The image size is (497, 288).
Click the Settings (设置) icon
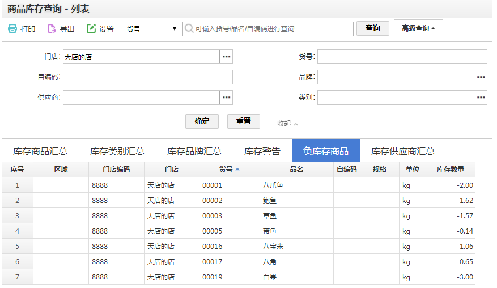[x=91, y=29]
